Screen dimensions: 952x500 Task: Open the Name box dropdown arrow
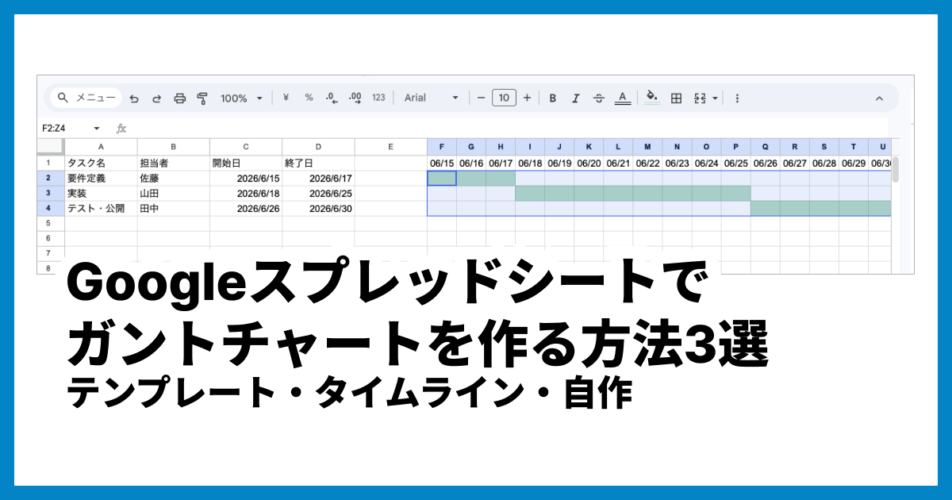pos(97,128)
